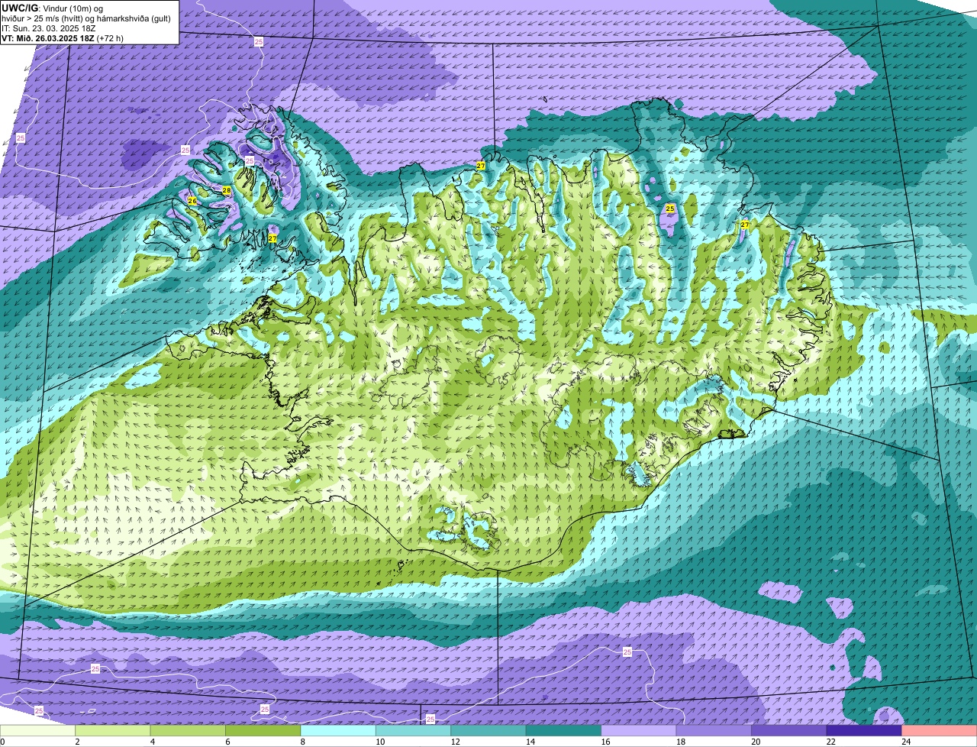
Task: Click the 6–8 m/s olive green legend swatch
Action: point(263,730)
